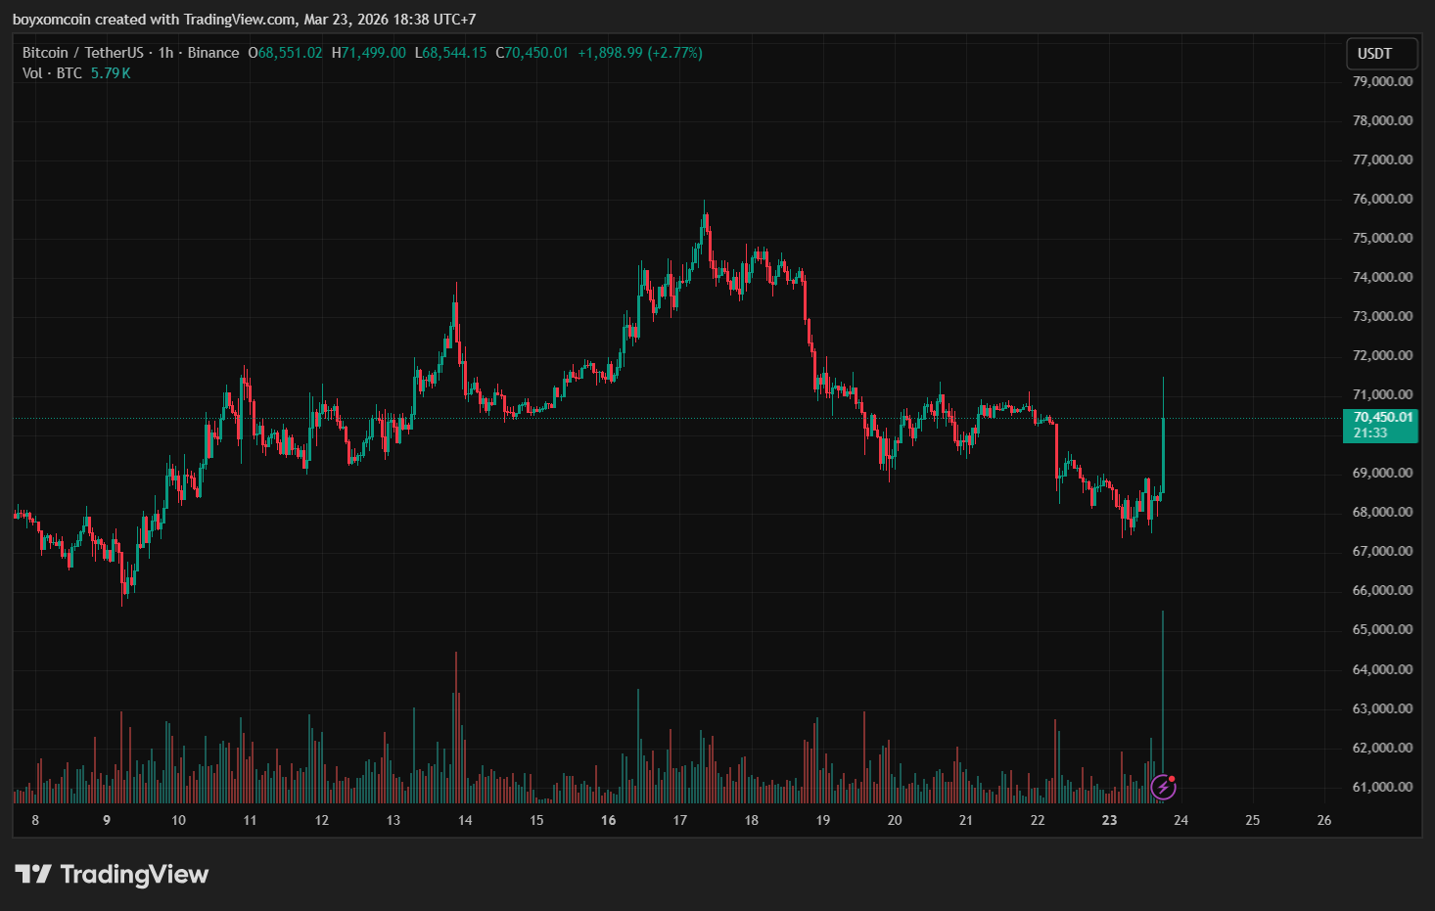Image resolution: width=1435 pixels, height=911 pixels.
Task: Click the 61,000.00 price axis label
Action: click(x=1382, y=787)
